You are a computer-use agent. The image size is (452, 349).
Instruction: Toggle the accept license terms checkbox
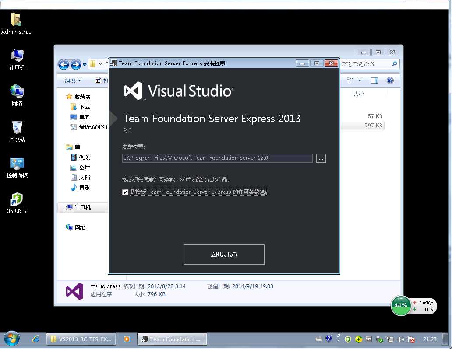click(x=125, y=192)
